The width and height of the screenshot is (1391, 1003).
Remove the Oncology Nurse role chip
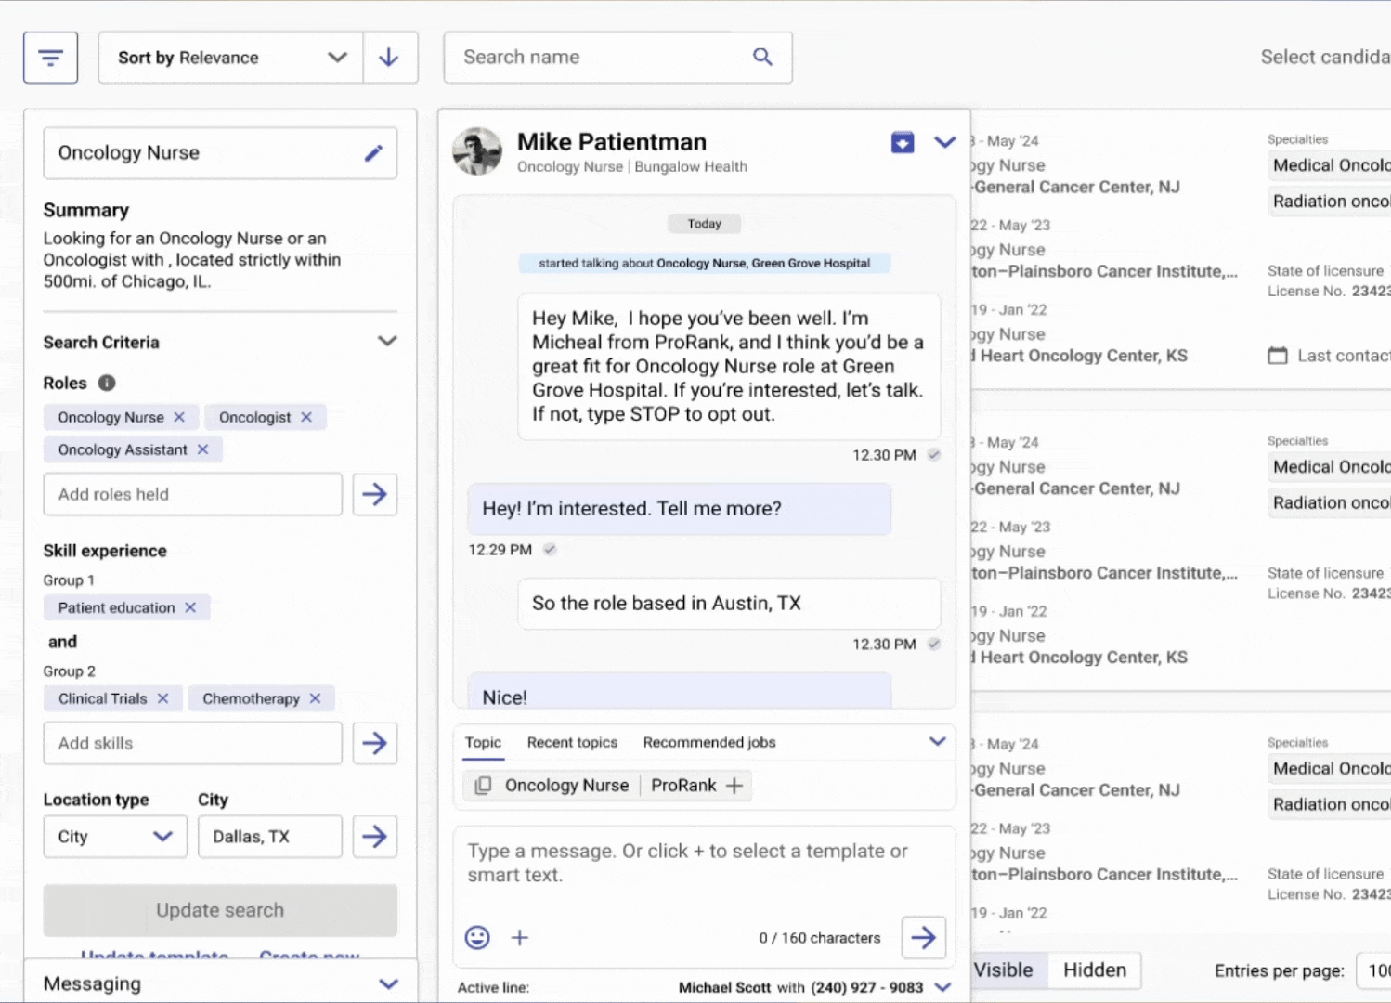click(179, 417)
